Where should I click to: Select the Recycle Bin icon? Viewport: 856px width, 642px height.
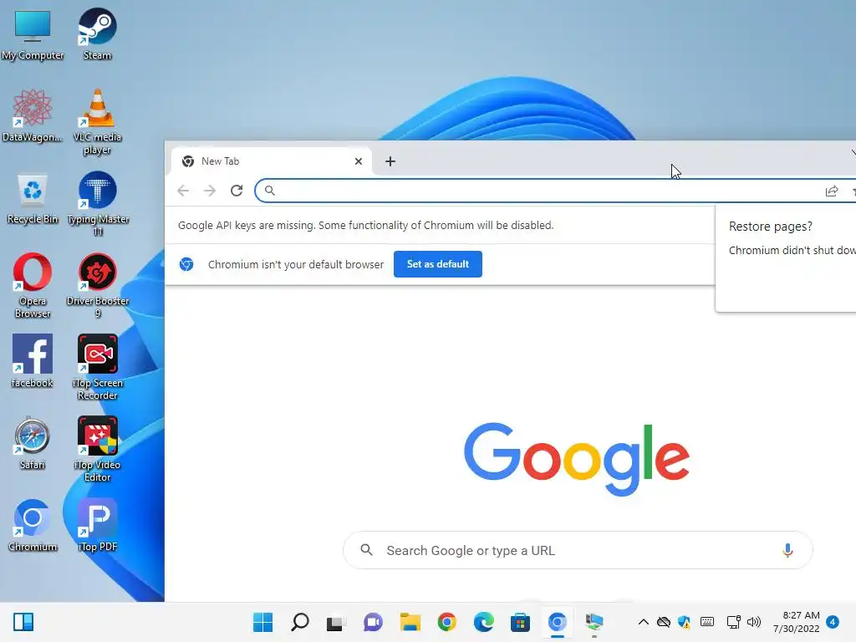tap(33, 199)
